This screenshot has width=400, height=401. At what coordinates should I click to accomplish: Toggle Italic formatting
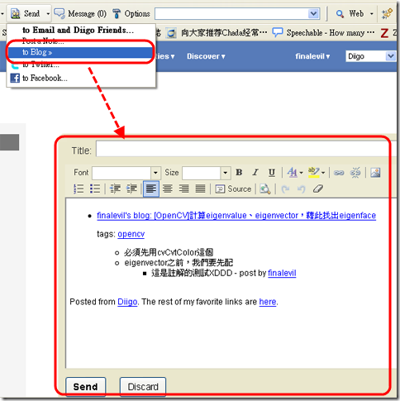point(255,172)
